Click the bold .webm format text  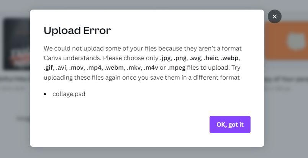coord(114,68)
